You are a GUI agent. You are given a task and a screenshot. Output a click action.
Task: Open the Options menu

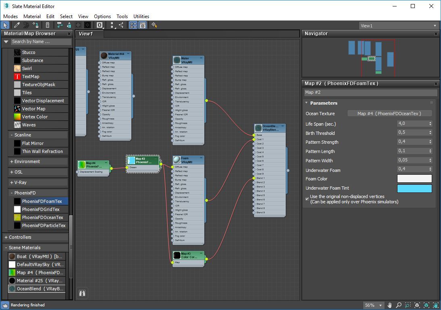coord(102,16)
